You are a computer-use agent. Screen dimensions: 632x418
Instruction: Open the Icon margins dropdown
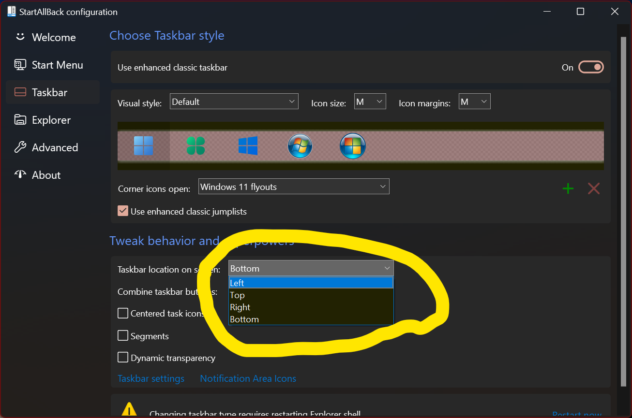click(x=475, y=101)
